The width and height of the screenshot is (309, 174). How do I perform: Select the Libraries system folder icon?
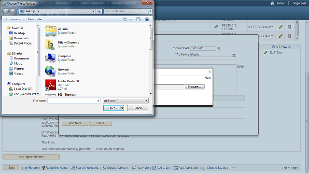(51, 31)
